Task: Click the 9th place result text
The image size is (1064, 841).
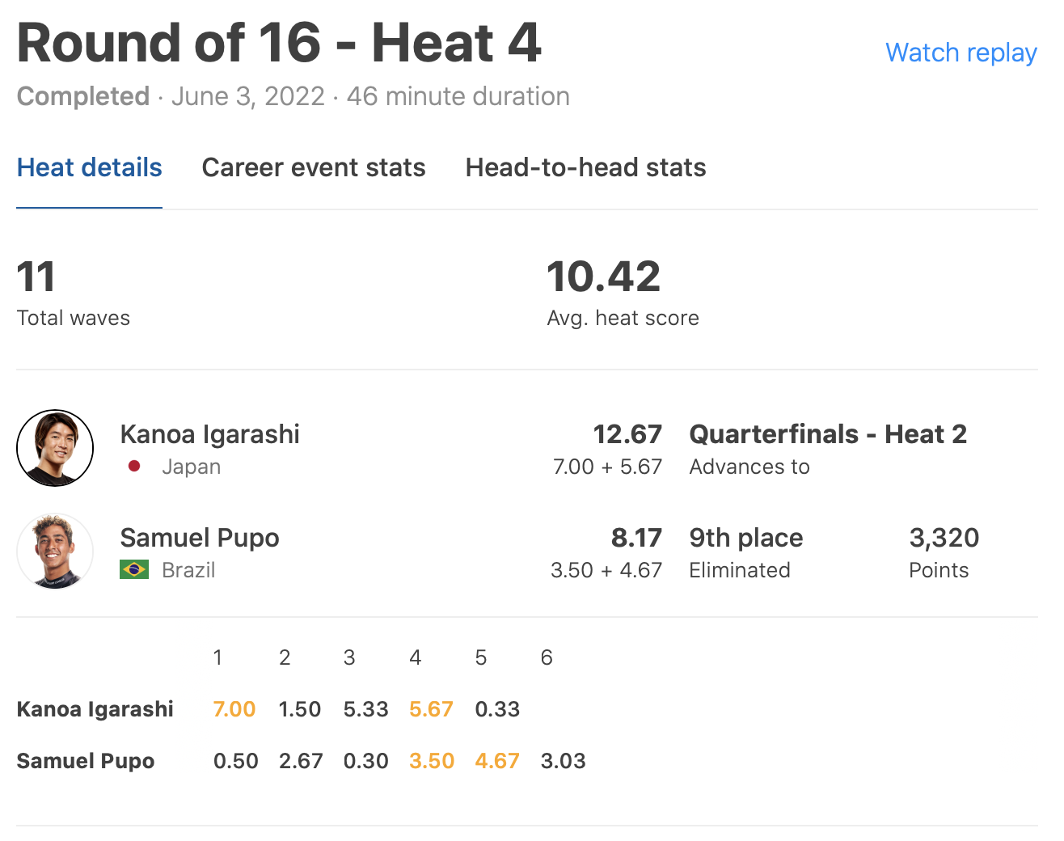Action: tap(745, 538)
